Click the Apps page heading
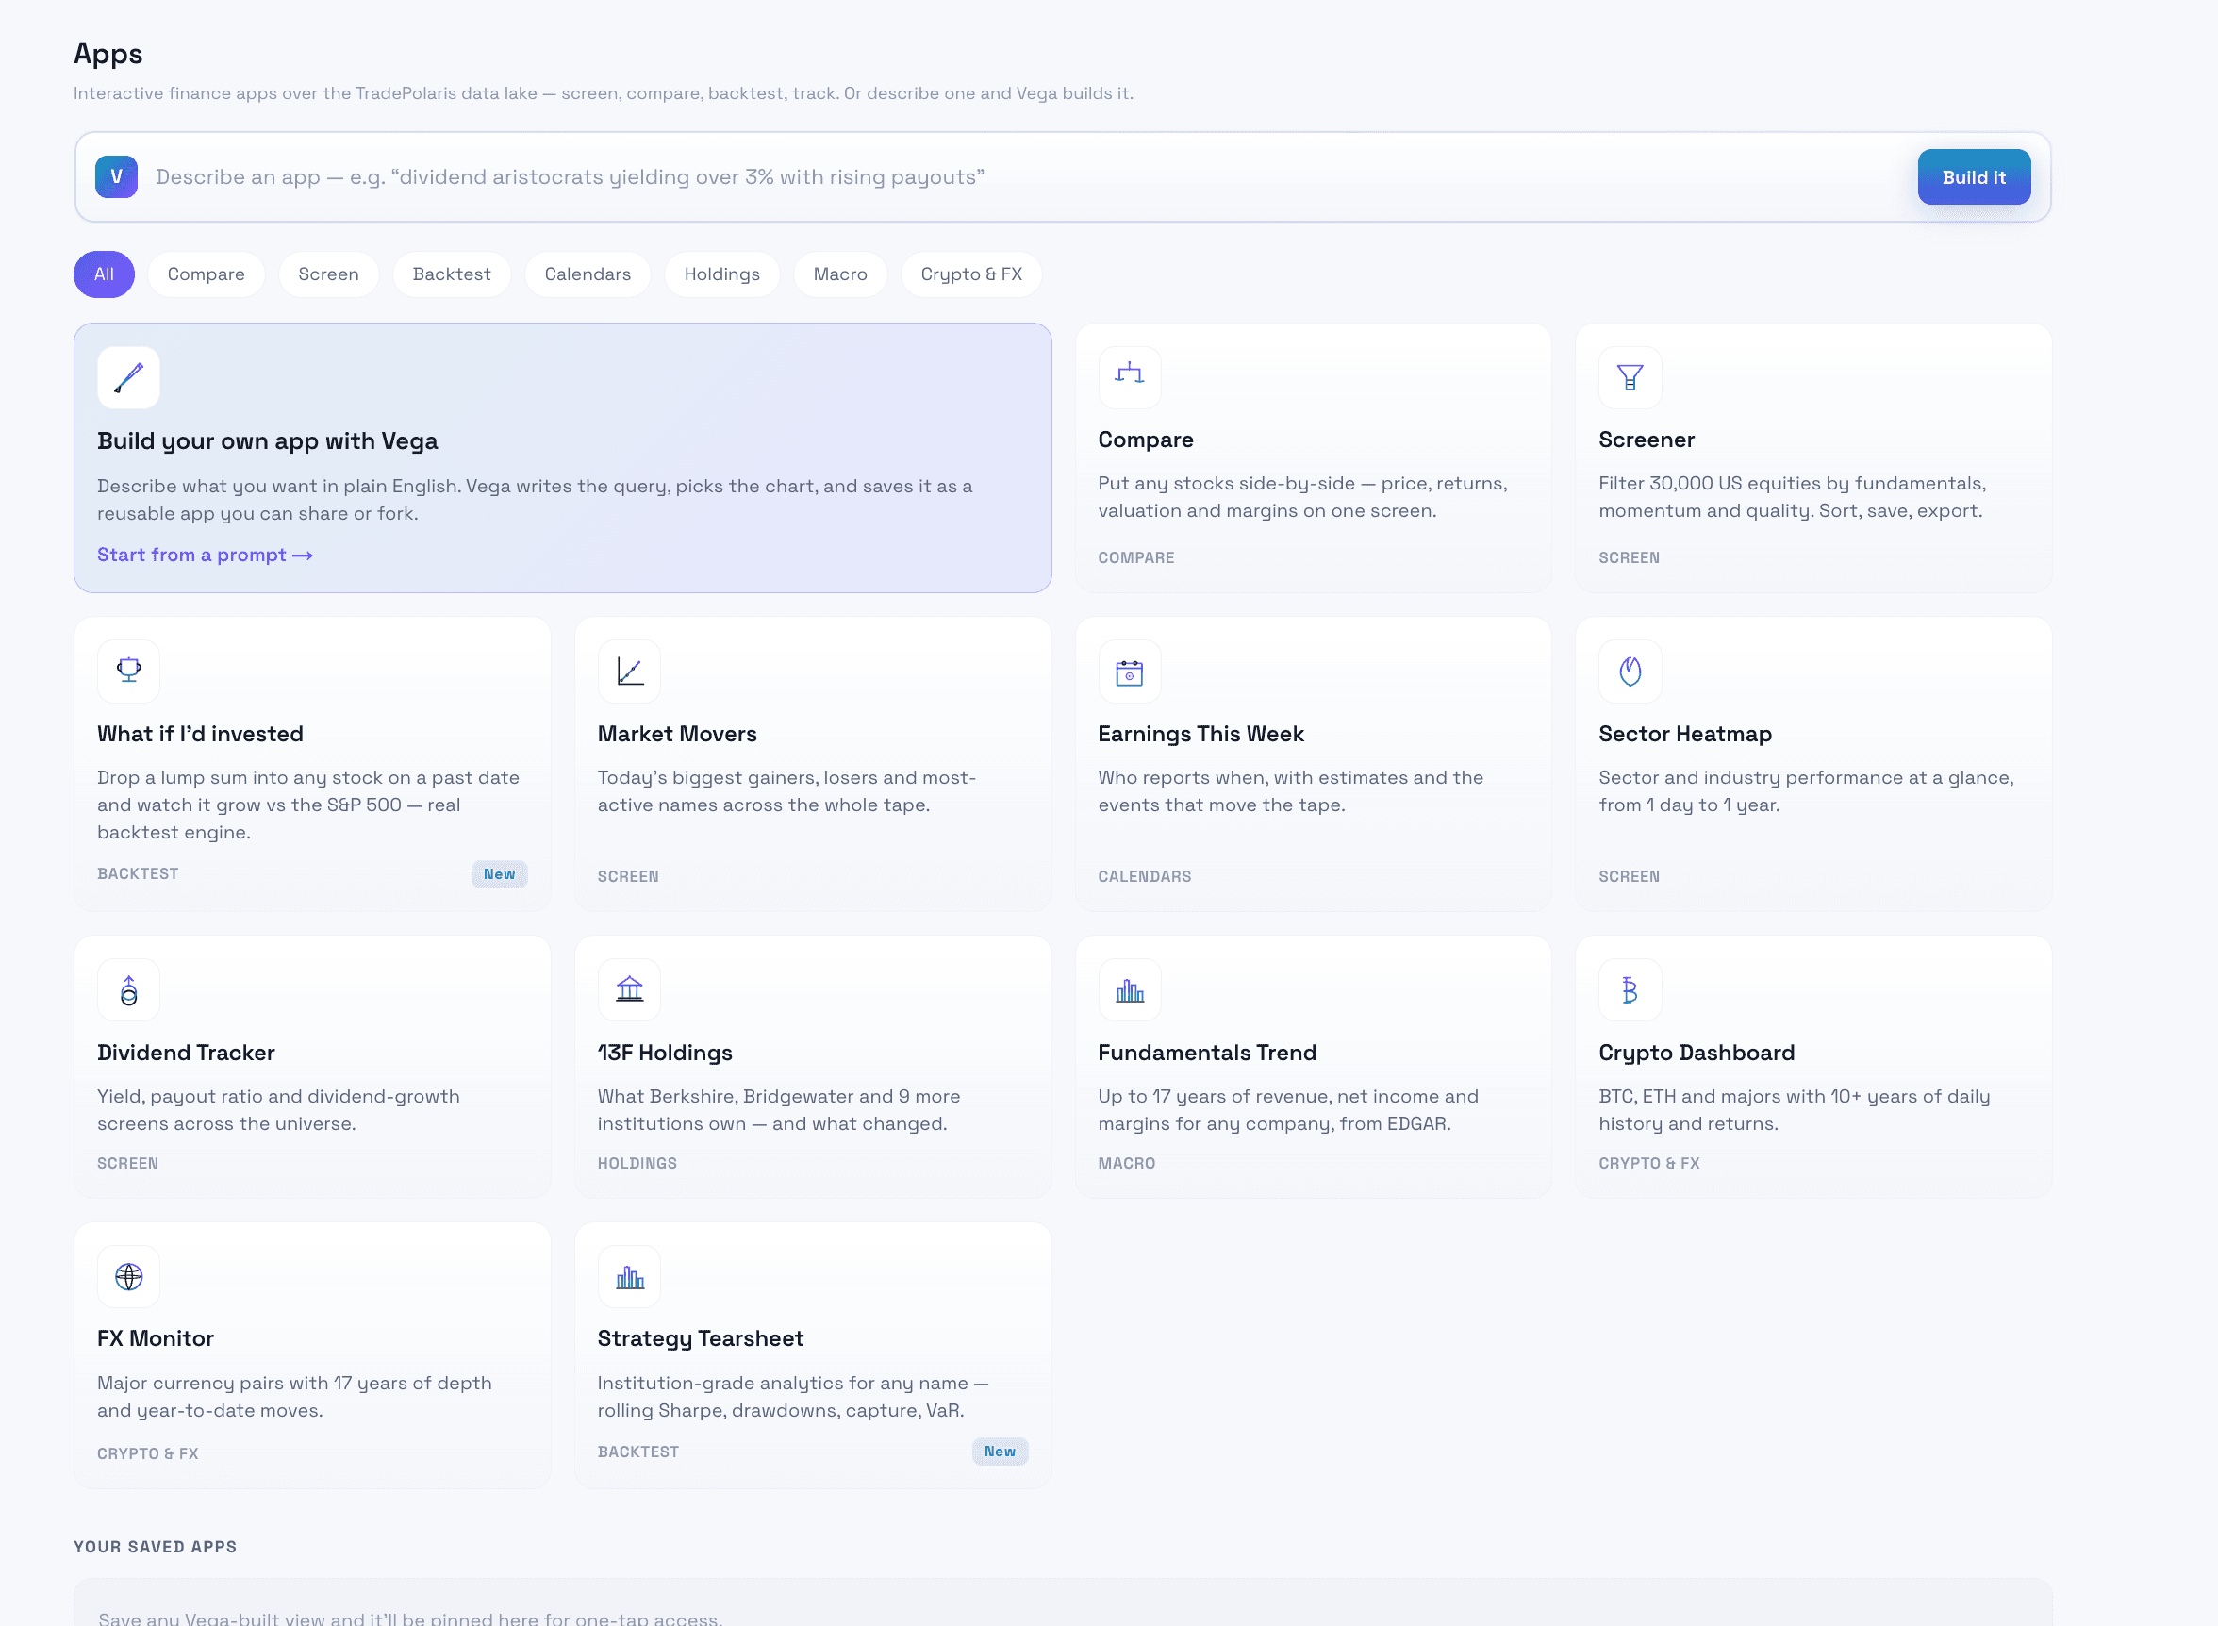2218x1626 pixels. coord(108,54)
